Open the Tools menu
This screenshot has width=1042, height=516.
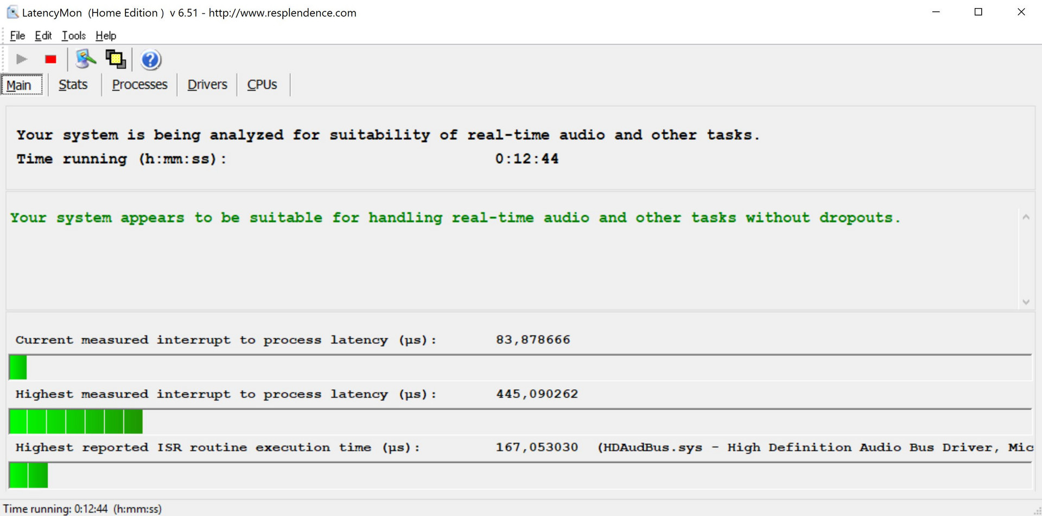click(x=74, y=36)
